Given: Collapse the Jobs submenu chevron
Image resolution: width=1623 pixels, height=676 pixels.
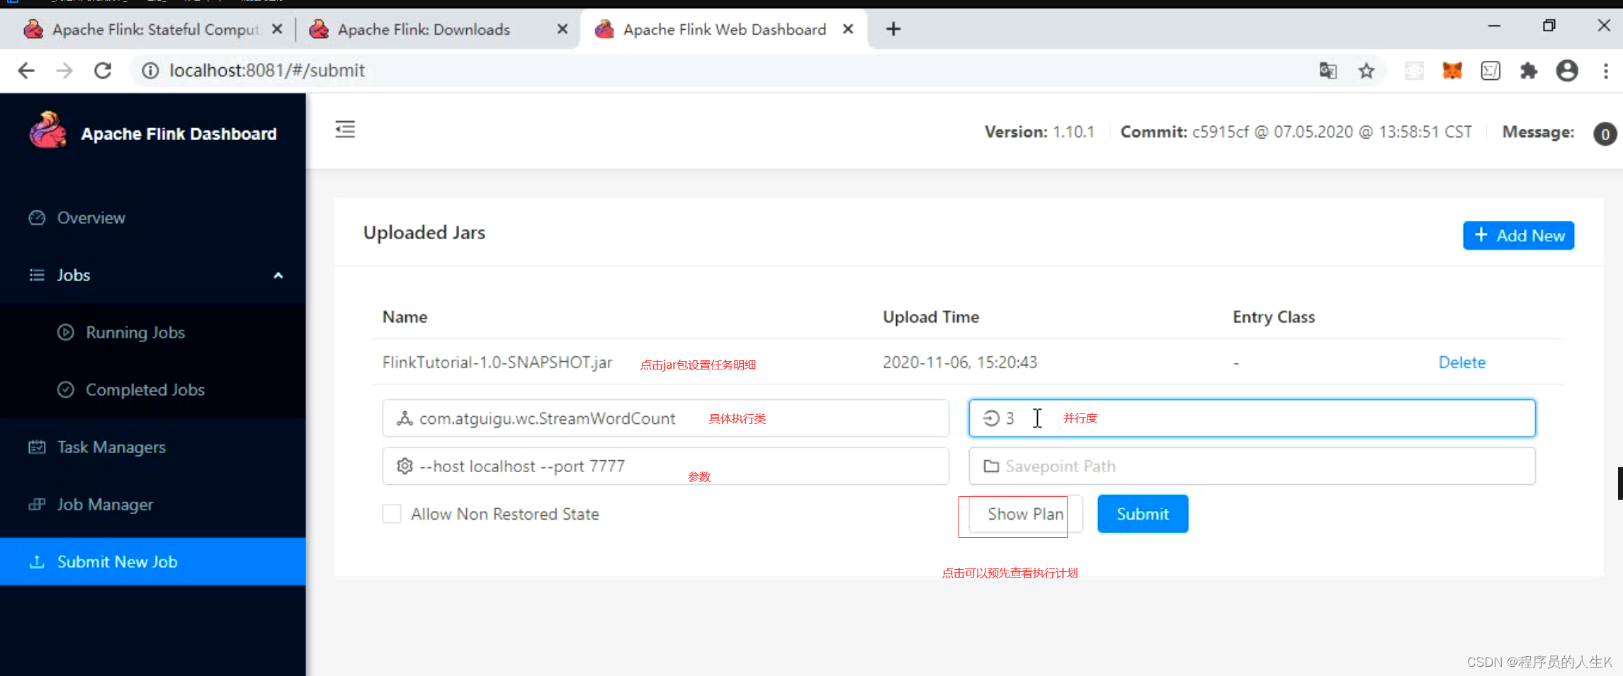Looking at the screenshot, I should coord(278,275).
